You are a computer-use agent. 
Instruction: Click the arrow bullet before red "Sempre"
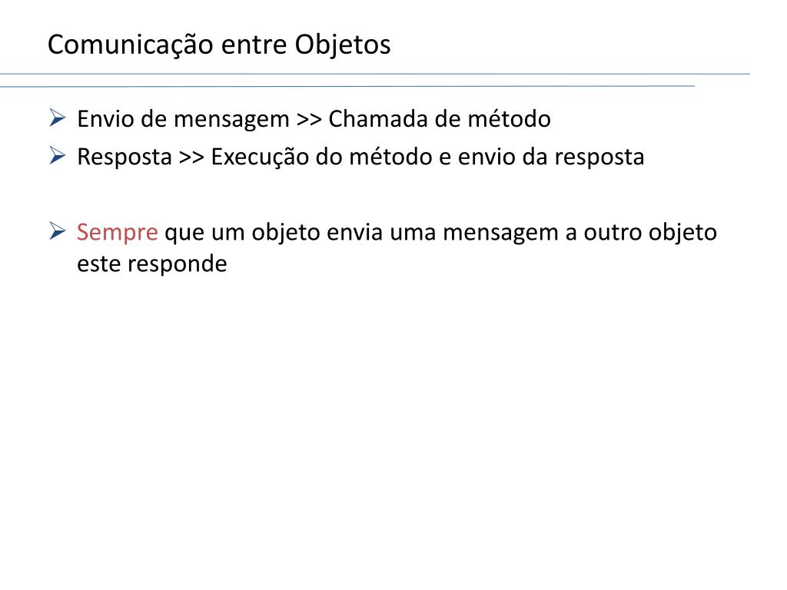pyautogui.click(x=58, y=231)
